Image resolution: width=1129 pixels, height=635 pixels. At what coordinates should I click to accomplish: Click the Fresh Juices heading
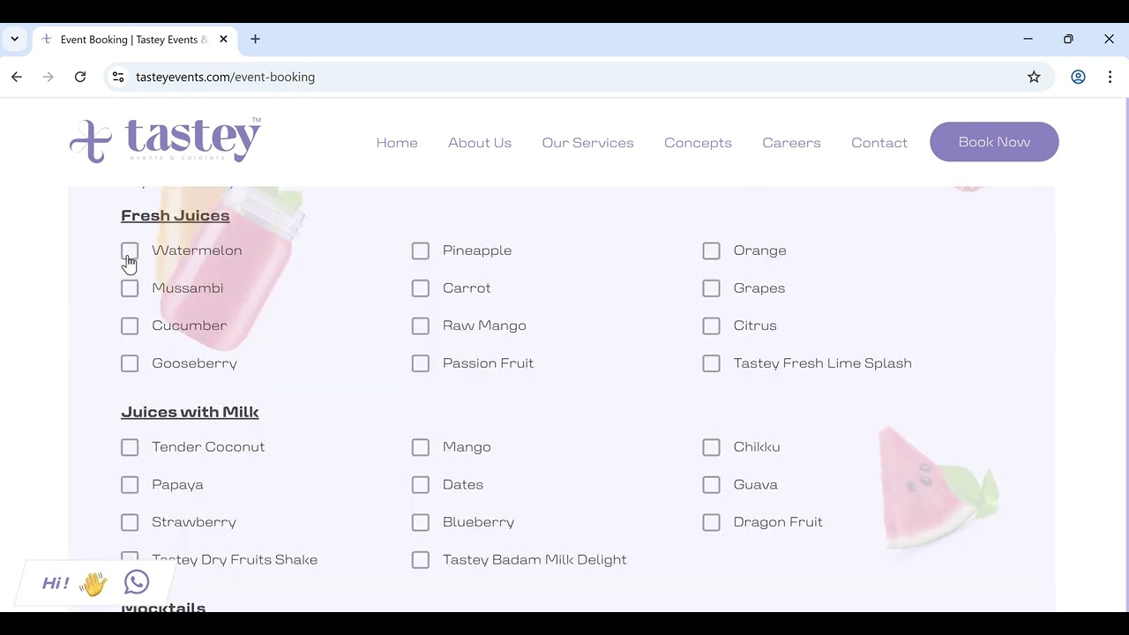click(x=176, y=215)
